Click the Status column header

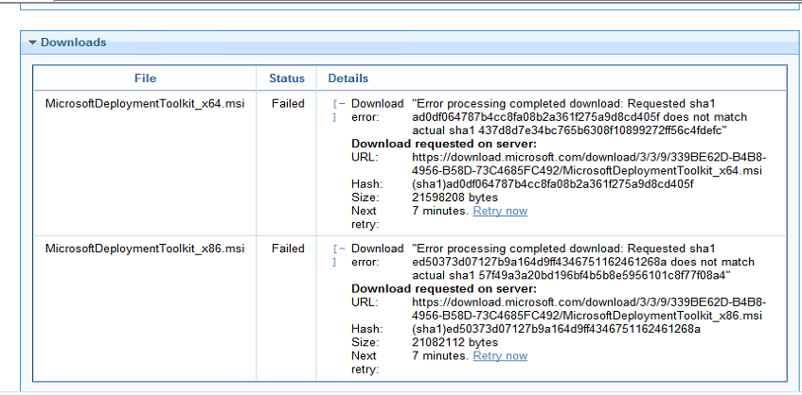pos(287,78)
